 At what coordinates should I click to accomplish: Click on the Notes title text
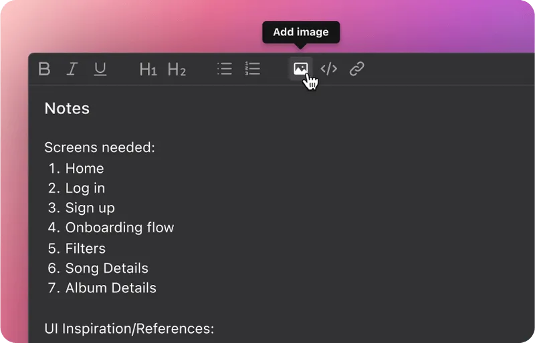[x=67, y=108]
